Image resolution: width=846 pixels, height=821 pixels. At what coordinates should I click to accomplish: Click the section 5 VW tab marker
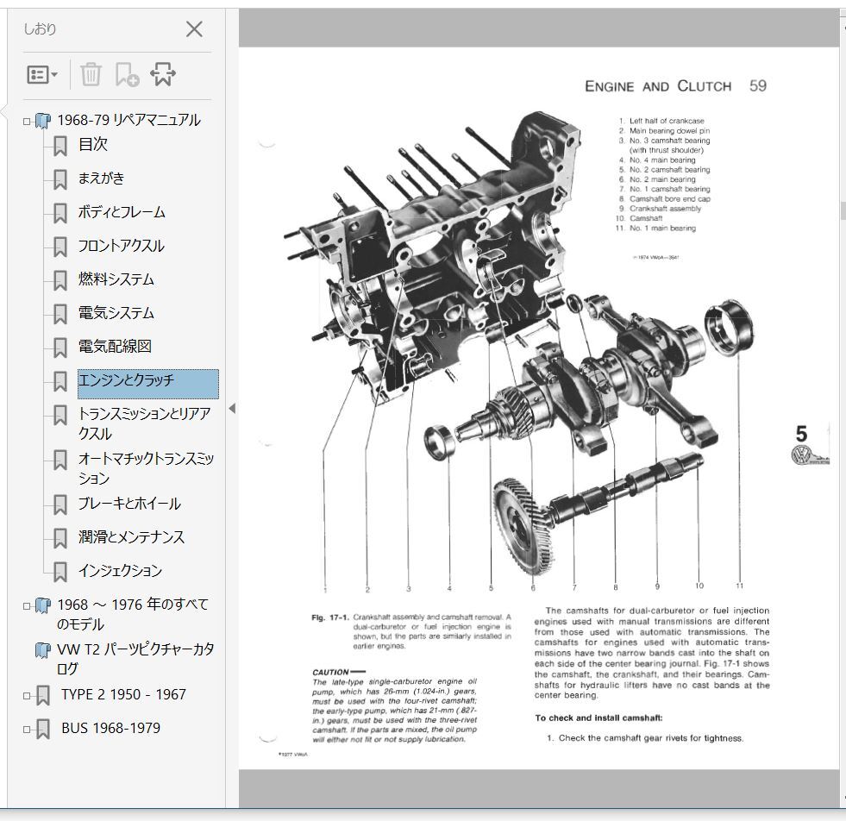809,444
